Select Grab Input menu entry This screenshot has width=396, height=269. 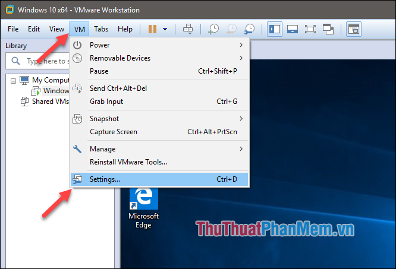tap(159, 102)
